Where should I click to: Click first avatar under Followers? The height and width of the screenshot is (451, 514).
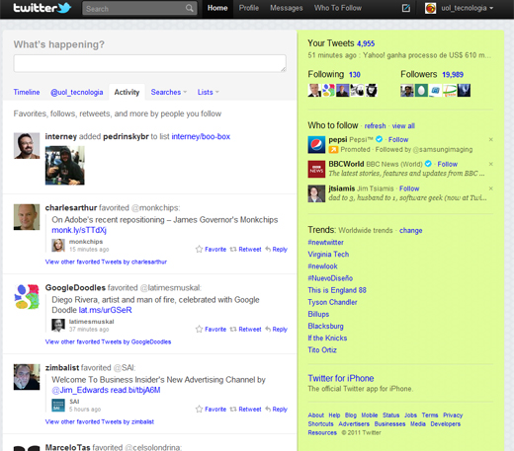[x=407, y=90]
